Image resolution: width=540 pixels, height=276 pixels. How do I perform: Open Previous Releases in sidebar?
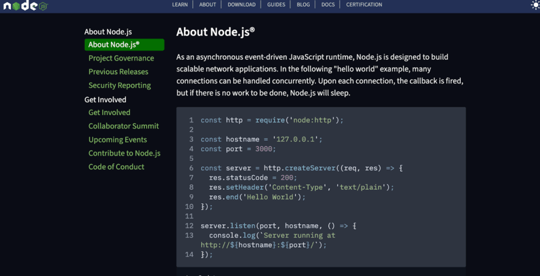(118, 72)
